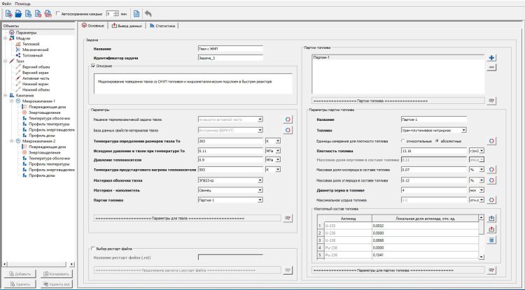Select 'Топливный' module in the tree
525x290 pixels.
pyautogui.click(x=32, y=55)
